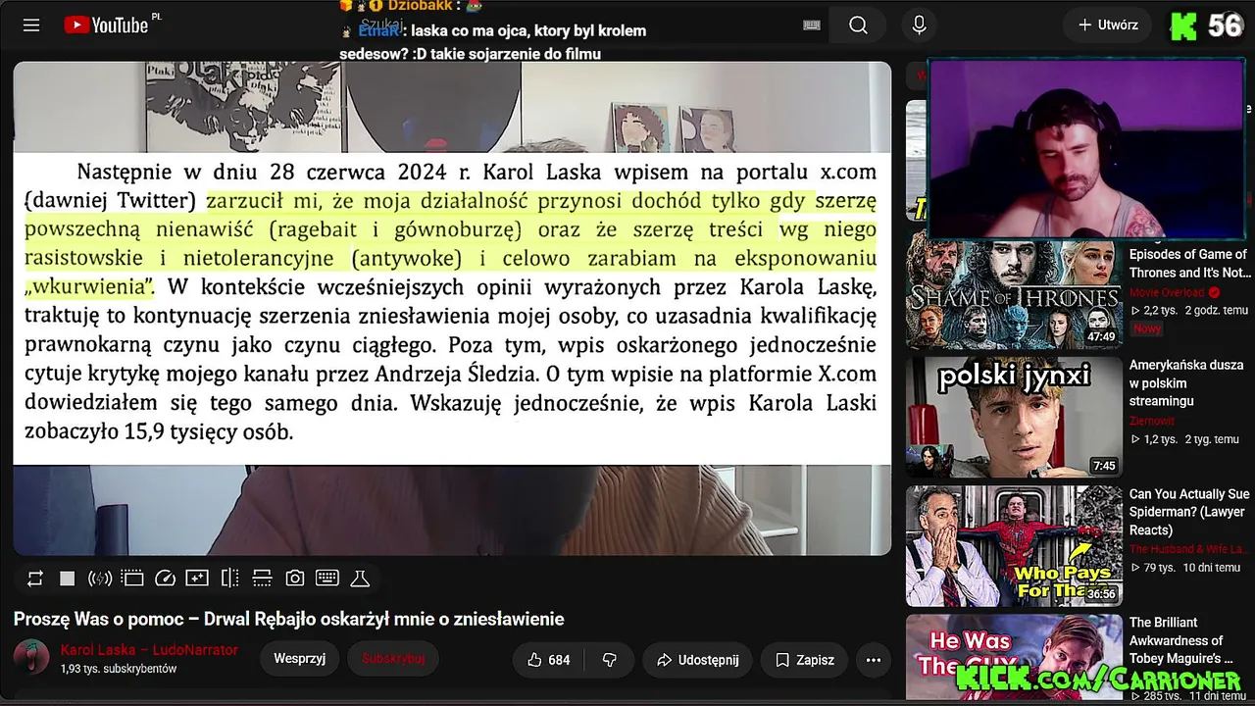Start voice search with the microphone
The height and width of the screenshot is (706, 1255).
click(x=919, y=25)
